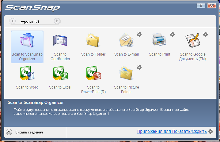Click the 'страниц 1/1' page indicator
220x142 pixels.
point(30,22)
